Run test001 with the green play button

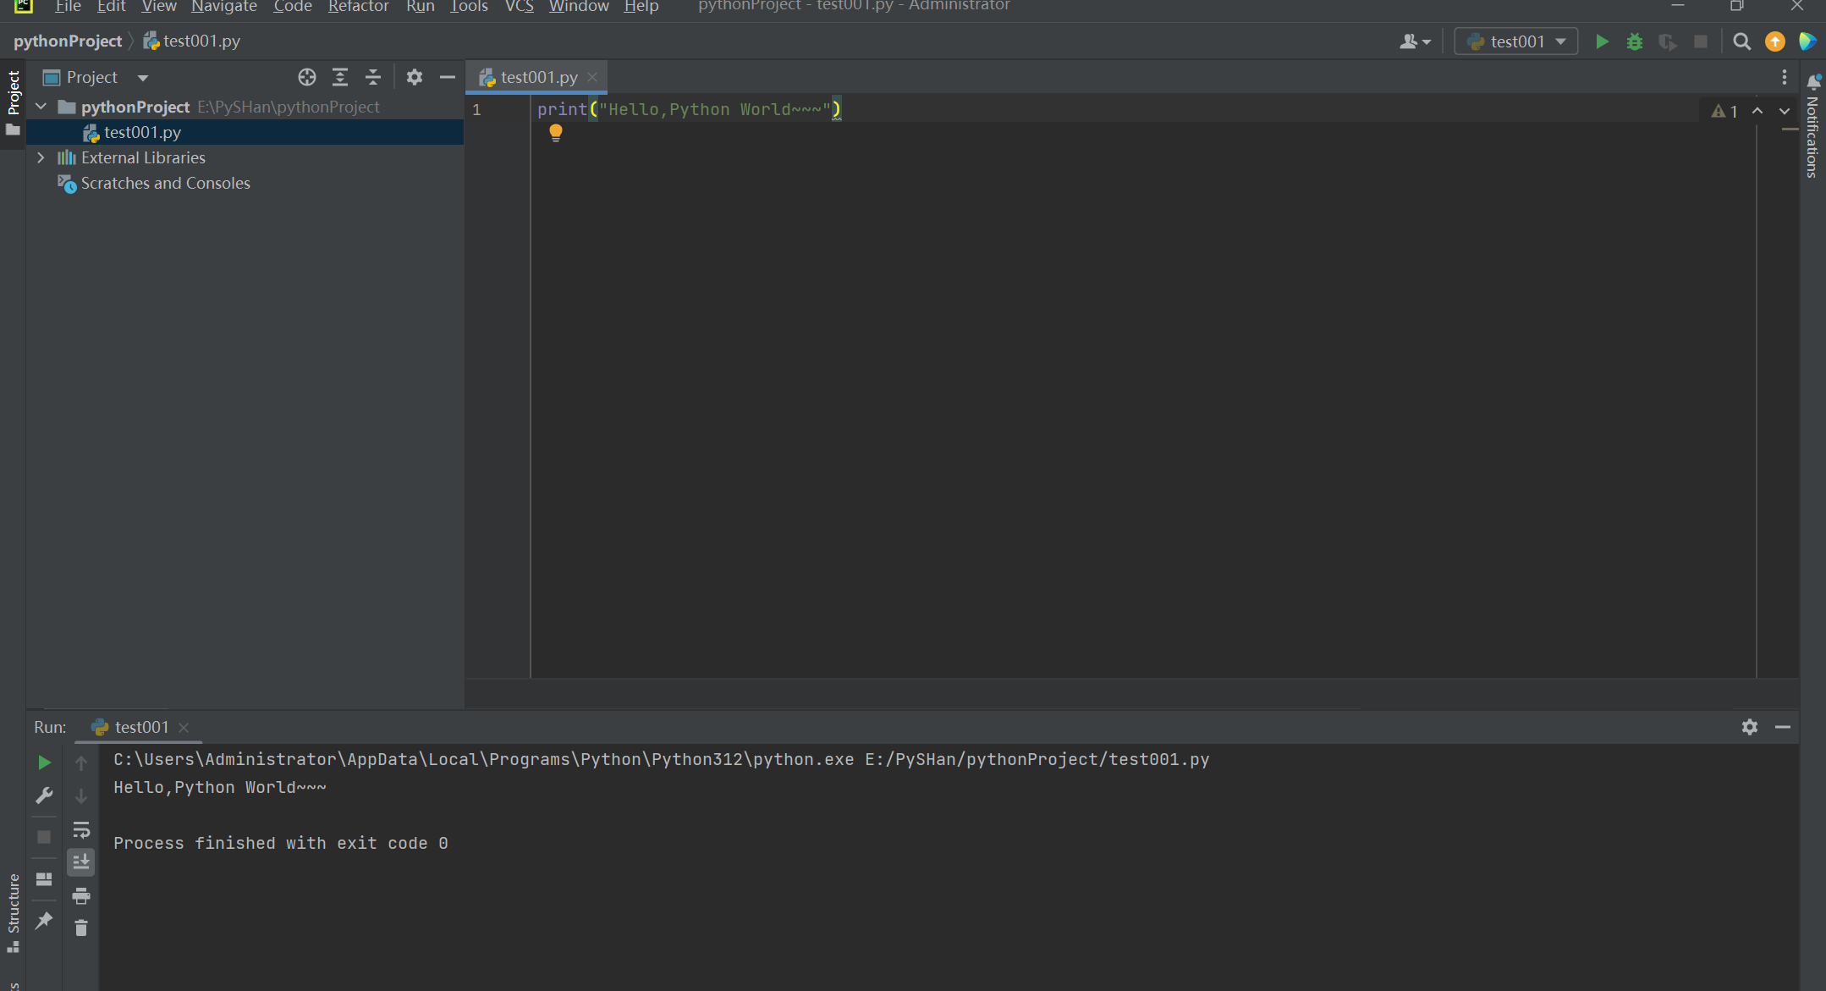(1601, 41)
